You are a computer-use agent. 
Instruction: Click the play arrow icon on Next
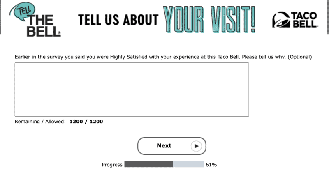pyautogui.click(x=196, y=146)
